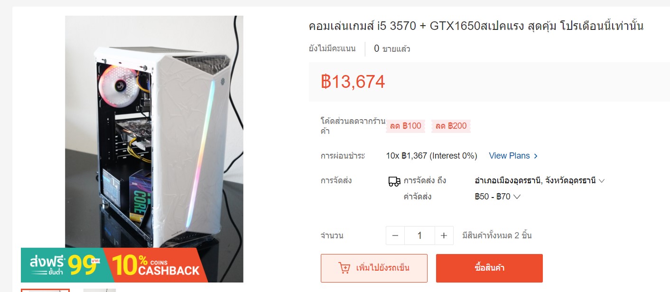Click the quantity input field
This screenshot has width=670, height=292.
[x=419, y=235]
